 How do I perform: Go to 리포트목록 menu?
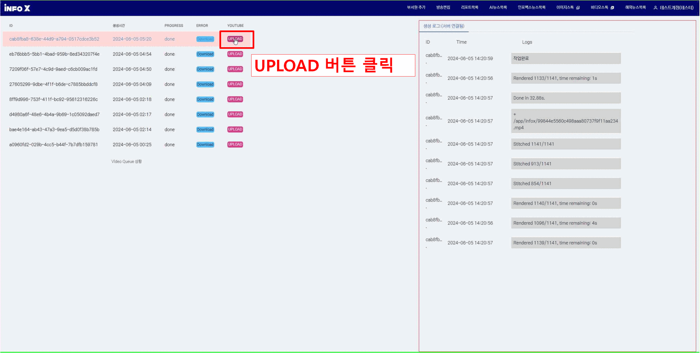click(470, 7)
